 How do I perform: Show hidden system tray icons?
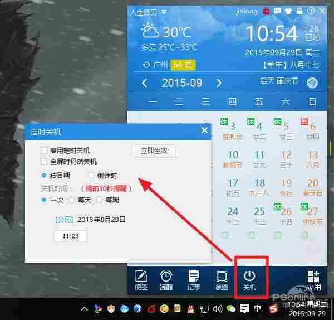[x=85, y=309]
